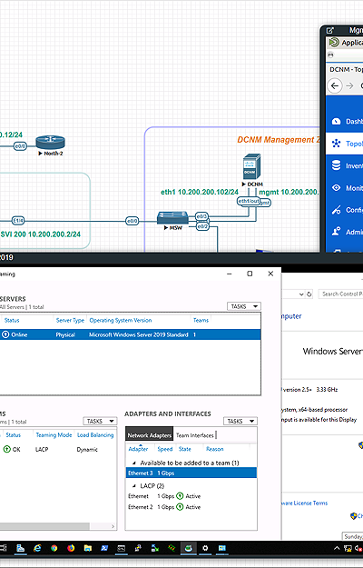Open PowerShell from taskbar
This screenshot has width=363, height=568.
tap(104, 548)
